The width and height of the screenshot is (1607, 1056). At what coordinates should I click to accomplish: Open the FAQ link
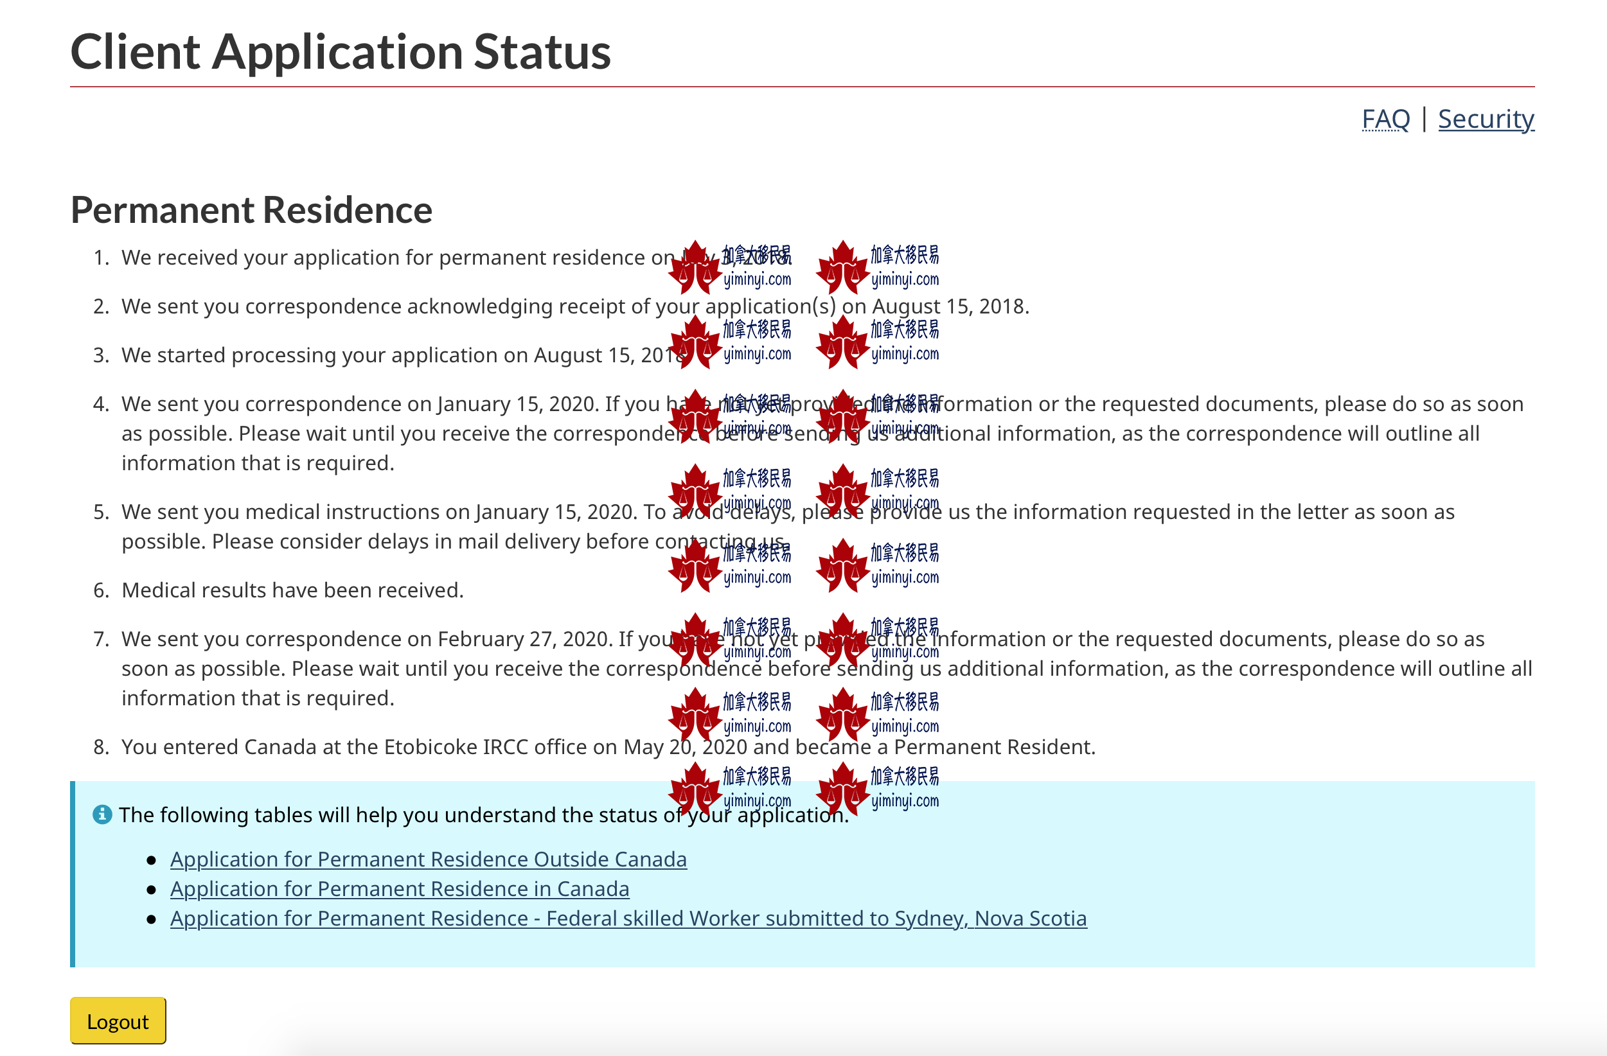tap(1385, 119)
